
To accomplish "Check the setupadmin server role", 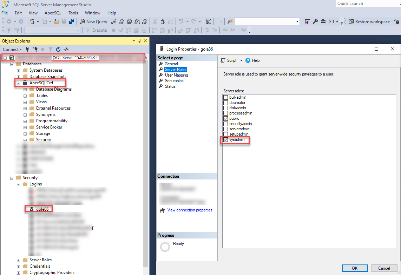I will [x=225, y=134].
